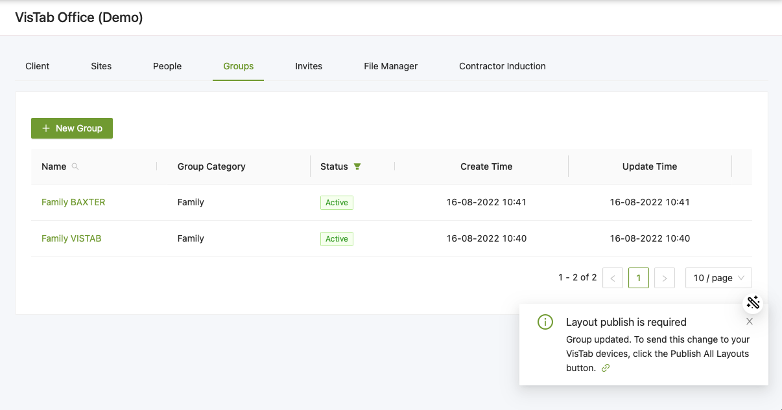Viewport: 782px width, 410px height.
Task: Select the People tab
Action: [x=167, y=66]
